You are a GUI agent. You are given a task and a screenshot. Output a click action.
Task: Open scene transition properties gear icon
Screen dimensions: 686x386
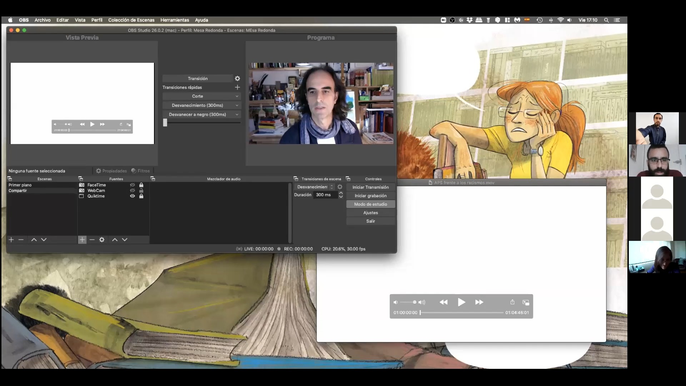tap(340, 187)
